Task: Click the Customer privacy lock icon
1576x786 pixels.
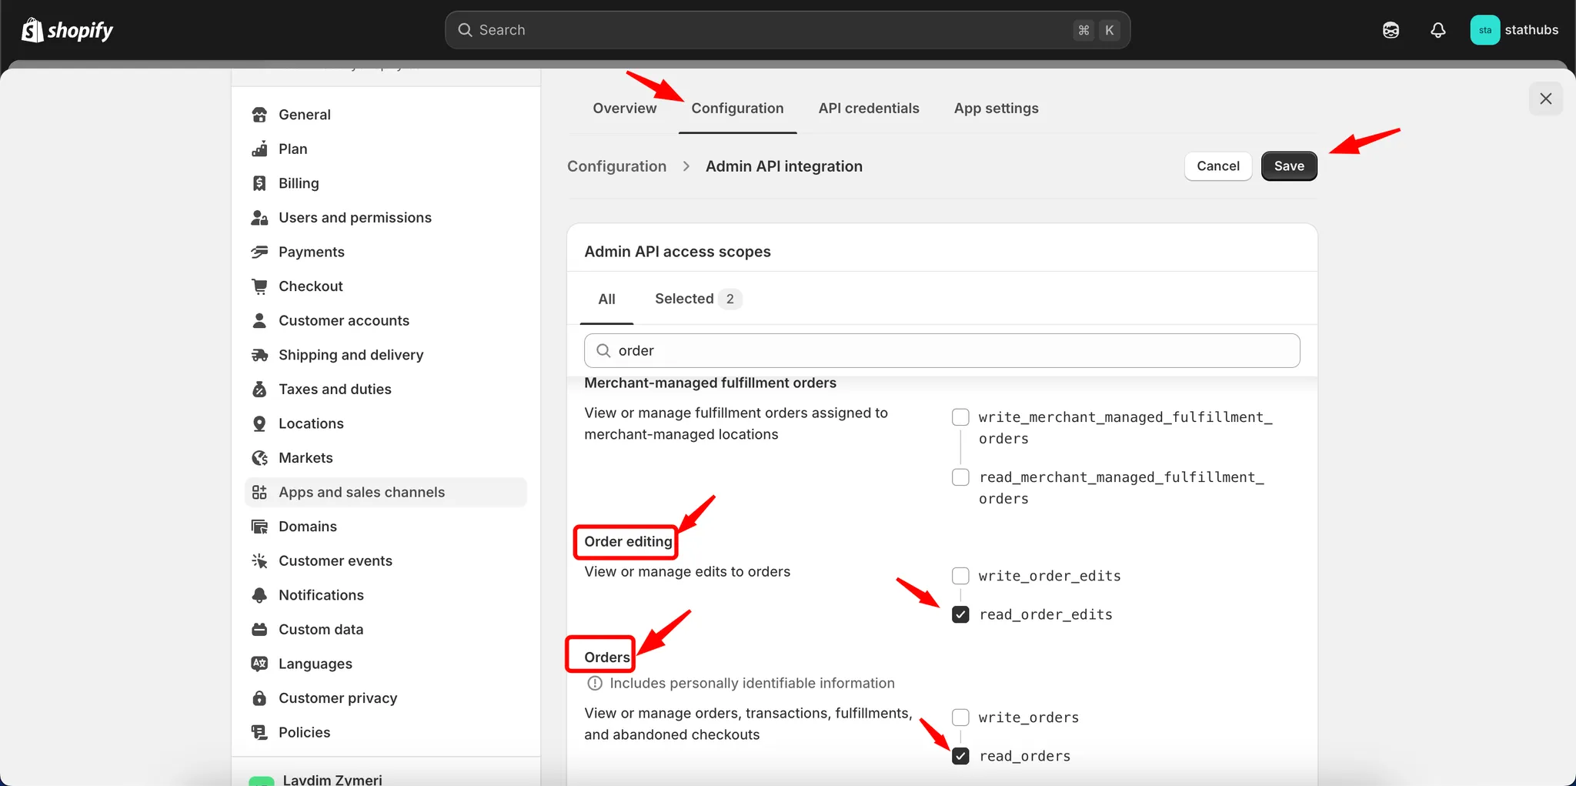Action: 259,698
